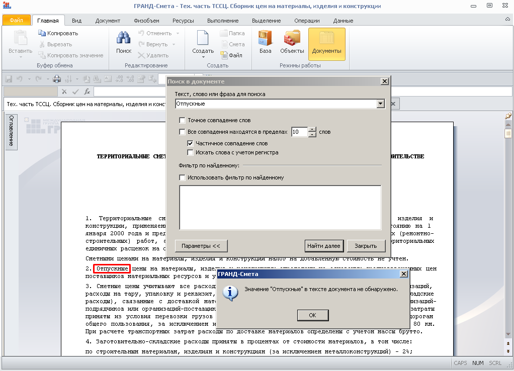Enable Точное совпадение слов checkbox
The width and height of the screenshot is (514, 371).
pos(182,121)
